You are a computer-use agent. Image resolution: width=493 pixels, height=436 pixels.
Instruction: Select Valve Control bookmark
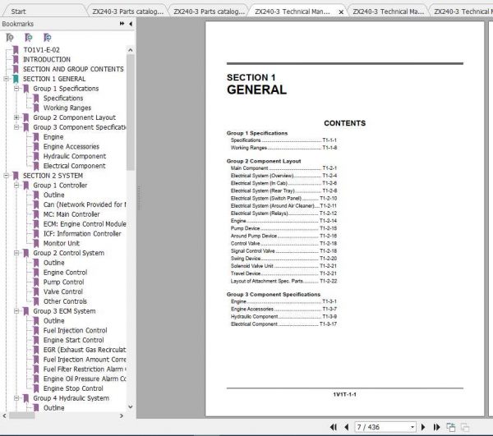(x=63, y=291)
